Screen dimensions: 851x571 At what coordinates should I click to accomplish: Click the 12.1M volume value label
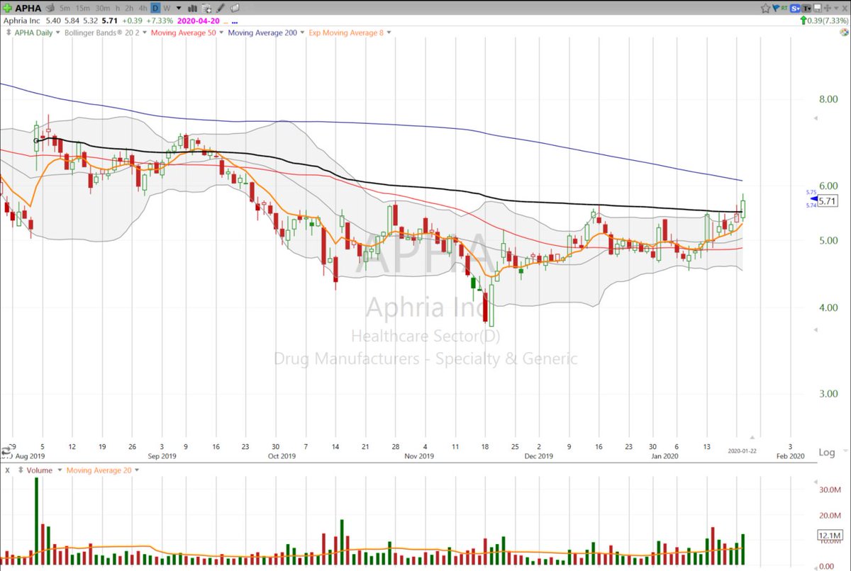(829, 535)
